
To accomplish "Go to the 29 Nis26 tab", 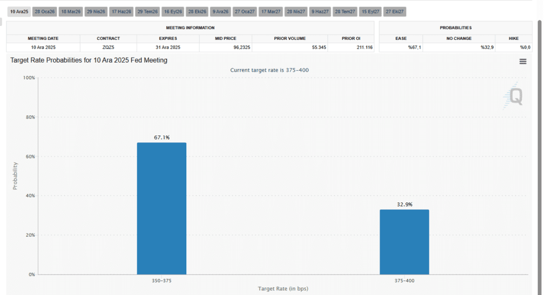I will [96, 11].
